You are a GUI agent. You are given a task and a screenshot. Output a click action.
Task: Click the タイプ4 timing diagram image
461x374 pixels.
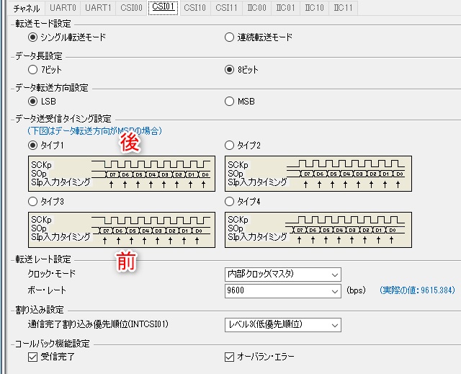click(318, 229)
